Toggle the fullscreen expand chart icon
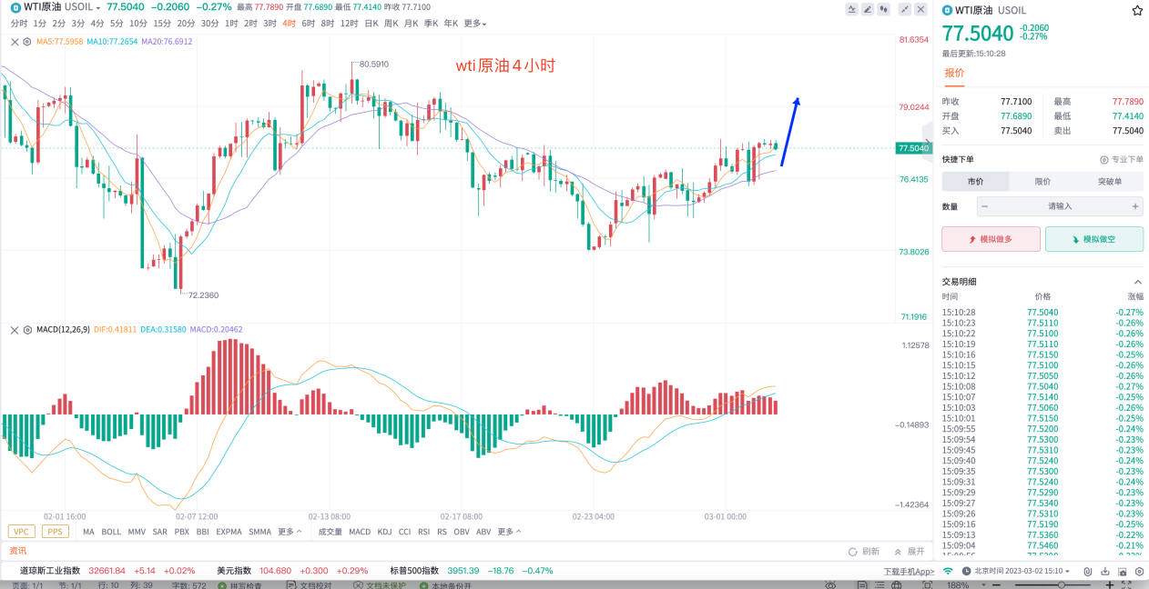1149x589 pixels. (x=905, y=9)
